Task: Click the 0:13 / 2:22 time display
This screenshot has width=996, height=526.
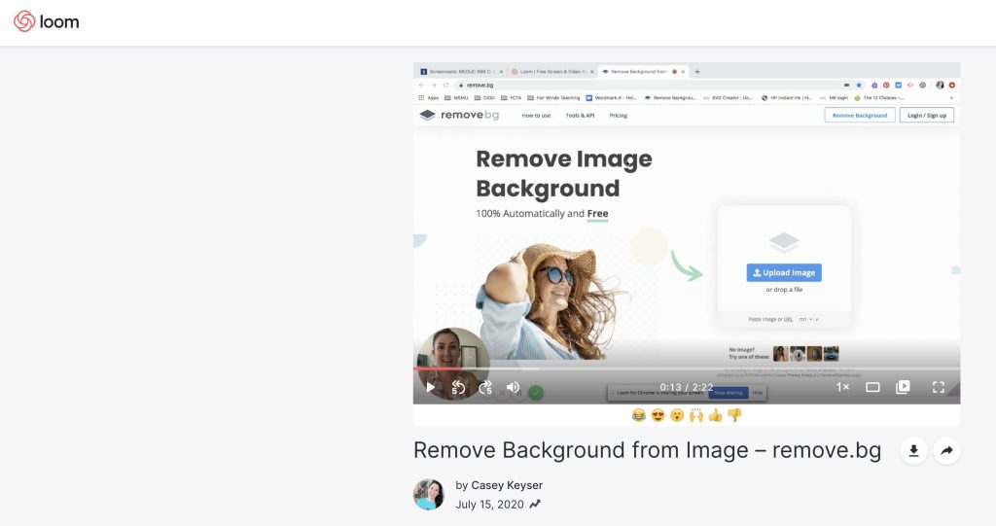Action: [x=686, y=387]
